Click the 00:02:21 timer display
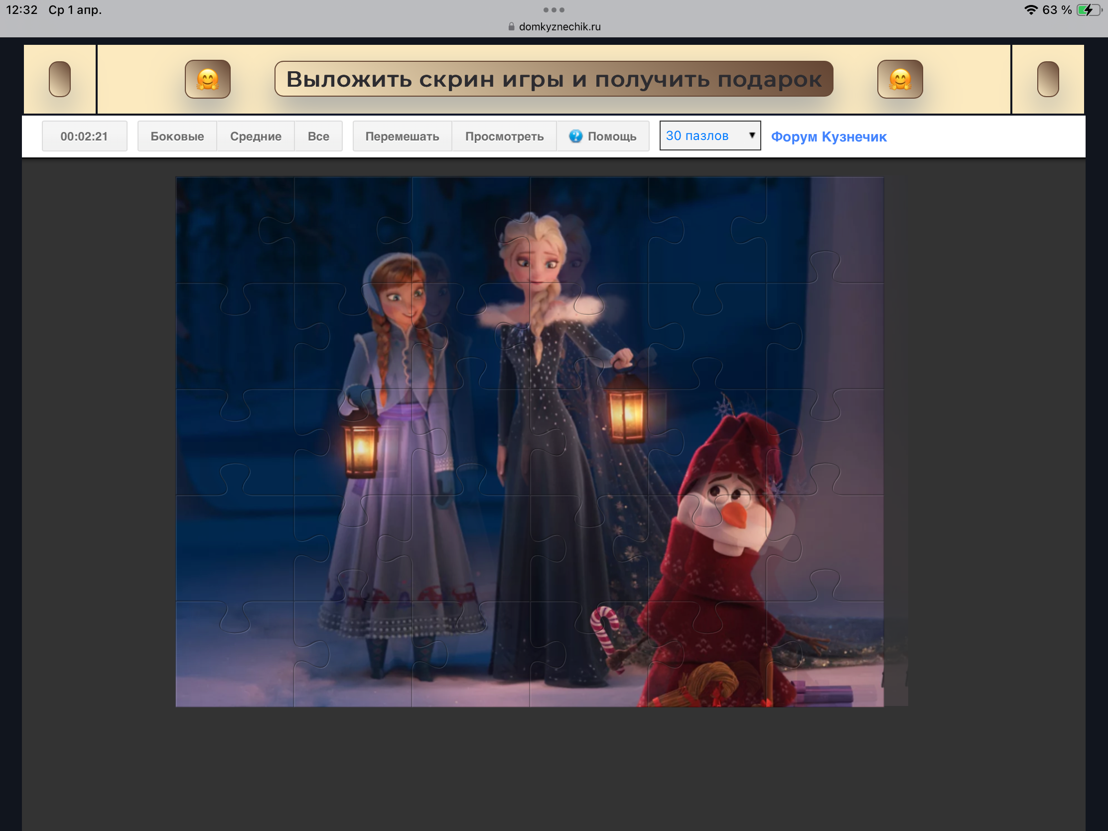This screenshot has width=1108, height=831. pyautogui.click(x=84, y=136)
